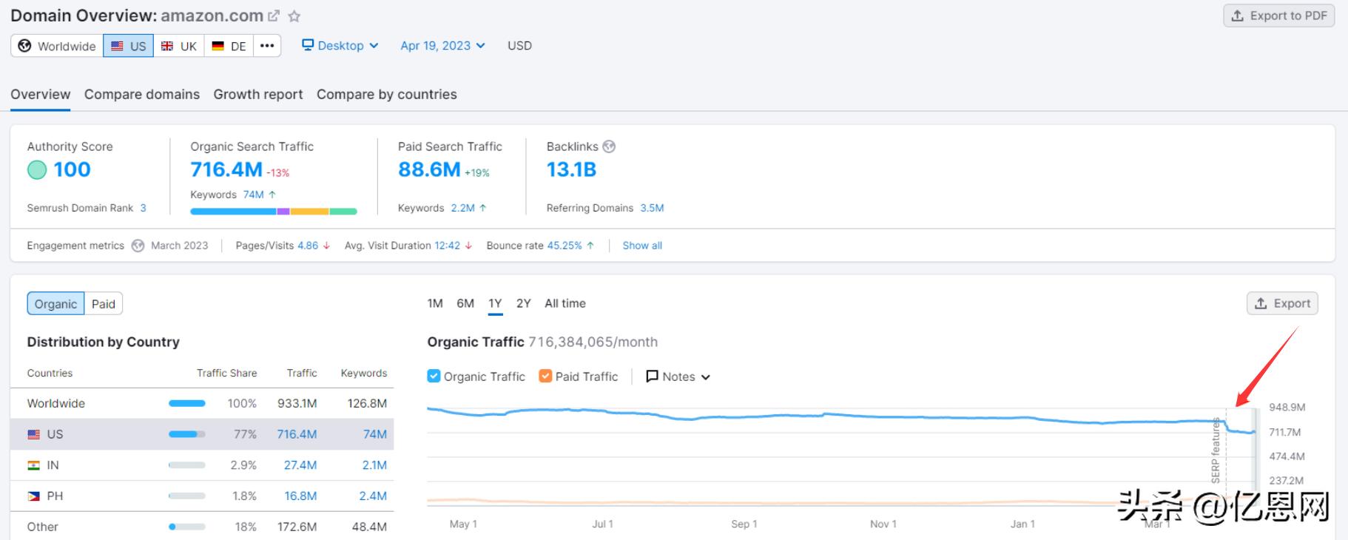The width and height of the screenshot is (1348, 540).
Task: Open the Growth report tab
Action: pos(258,95)
